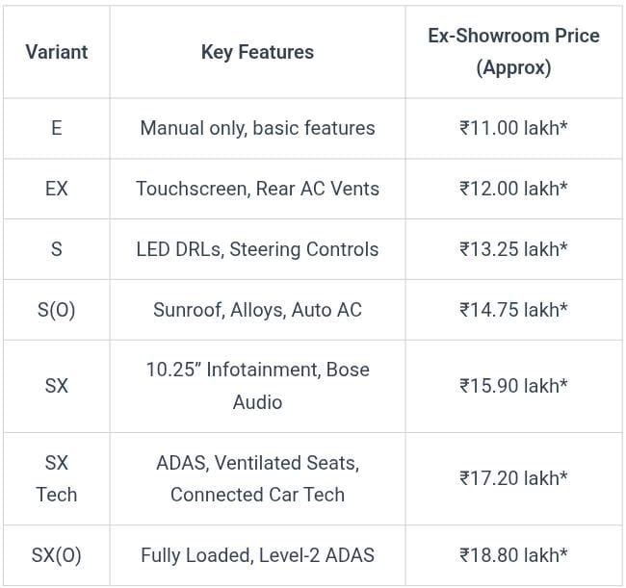Click the ₹11.00 lakh price cell
Screen dimensions: 626x588
(x=513, y=128)
